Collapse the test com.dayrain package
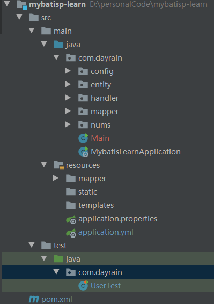214x304 pixels. point(56,272)
